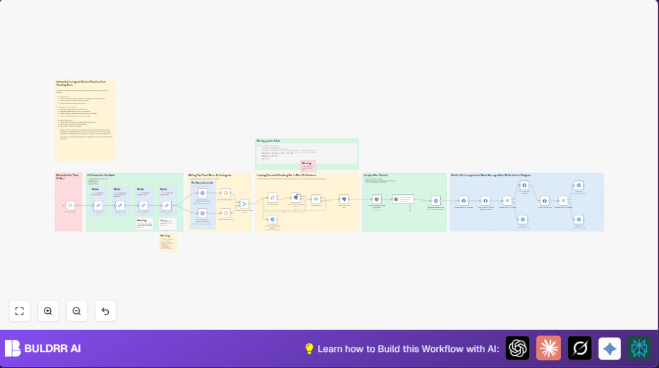
Task: Select the blue merge node
Action: click(244, 204)
